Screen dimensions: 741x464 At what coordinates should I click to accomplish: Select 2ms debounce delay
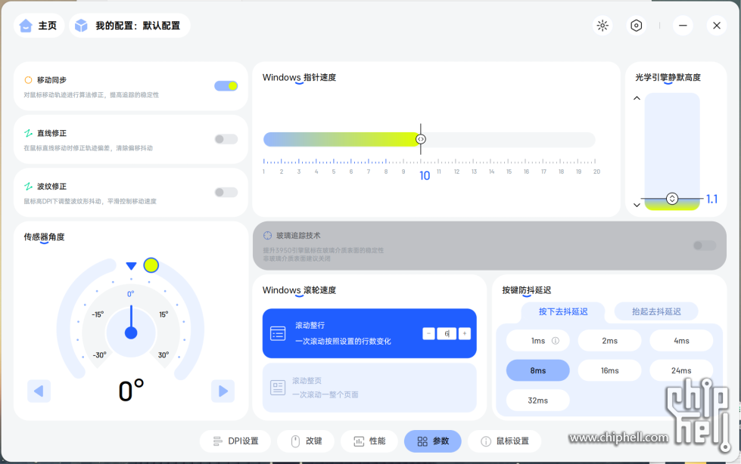tap(609, 341)
